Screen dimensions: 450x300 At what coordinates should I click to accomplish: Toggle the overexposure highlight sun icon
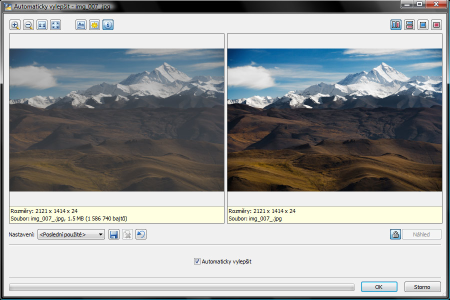coord(94,25)
